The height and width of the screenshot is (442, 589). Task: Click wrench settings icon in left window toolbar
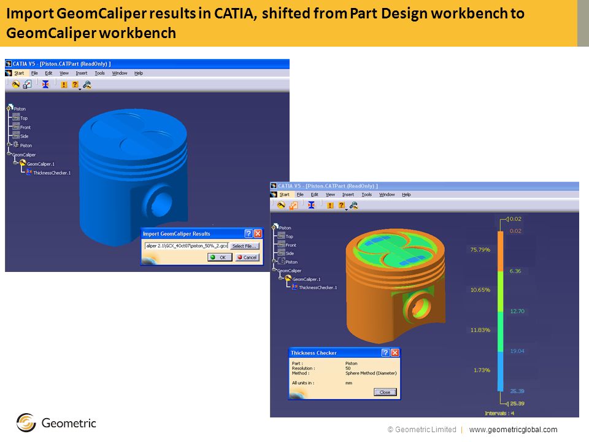coord(87,85)
